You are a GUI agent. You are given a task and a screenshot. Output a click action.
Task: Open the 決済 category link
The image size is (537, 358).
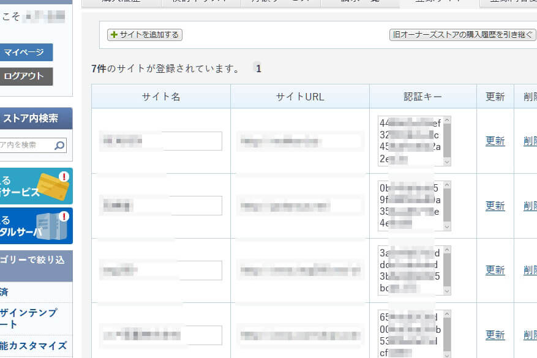click(x=5, y=292)
